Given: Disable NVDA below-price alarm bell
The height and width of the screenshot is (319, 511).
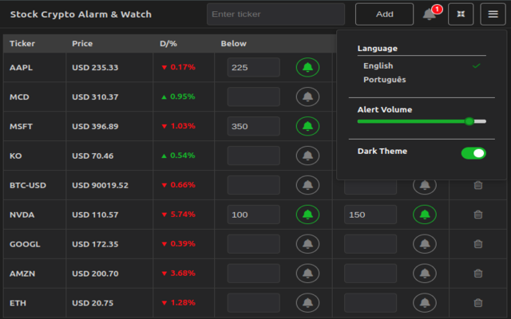Looking at the screenshot, I should 307,215.
